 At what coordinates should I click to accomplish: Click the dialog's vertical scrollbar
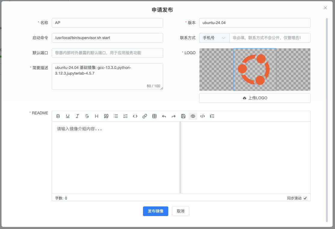[x=327, y=120]
